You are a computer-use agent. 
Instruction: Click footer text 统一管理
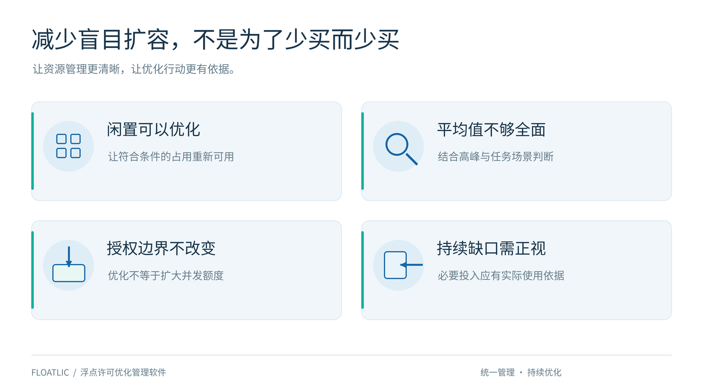498,372
